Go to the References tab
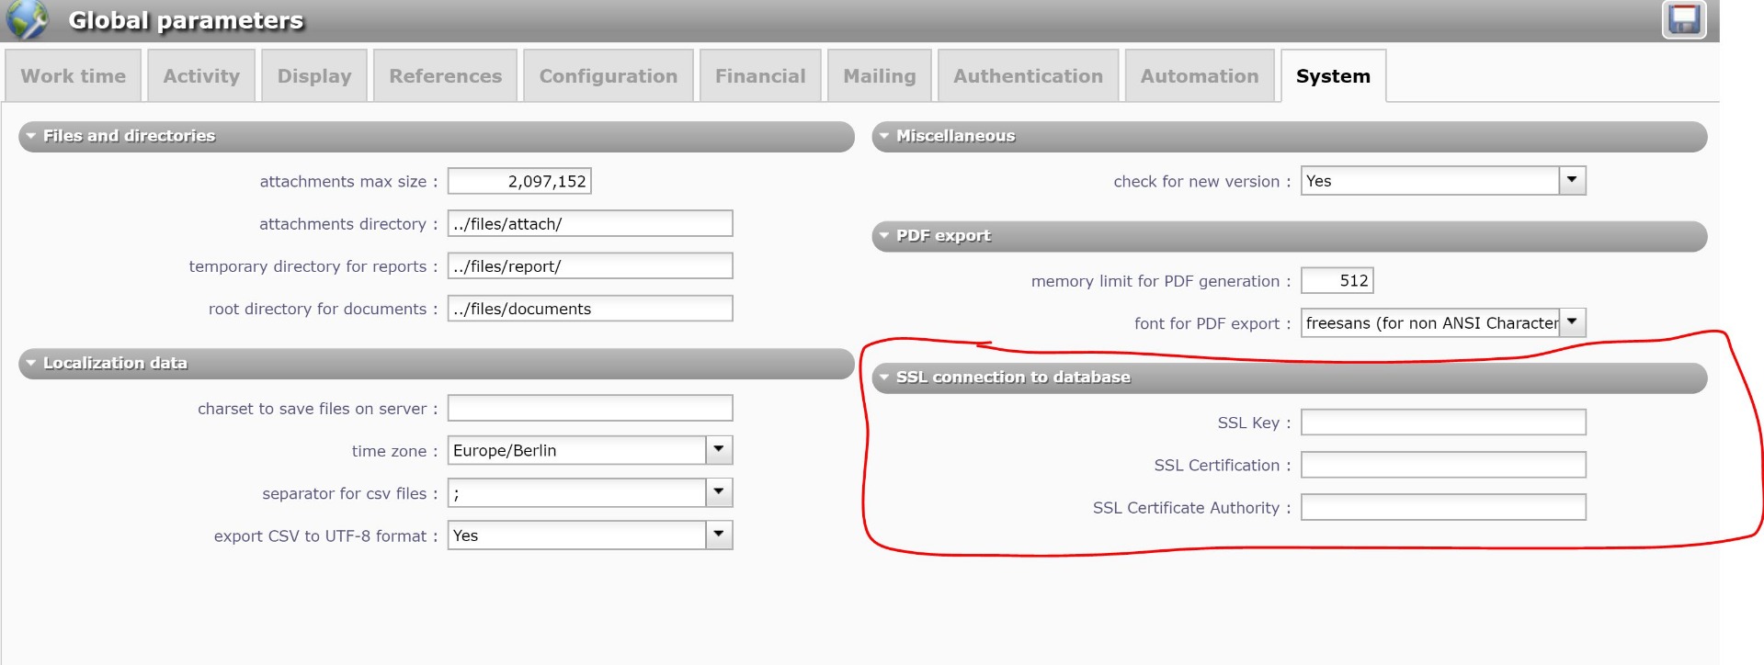Image resolution: width=1764 pixels, height=665 pixels. click(x=445, y=76)
